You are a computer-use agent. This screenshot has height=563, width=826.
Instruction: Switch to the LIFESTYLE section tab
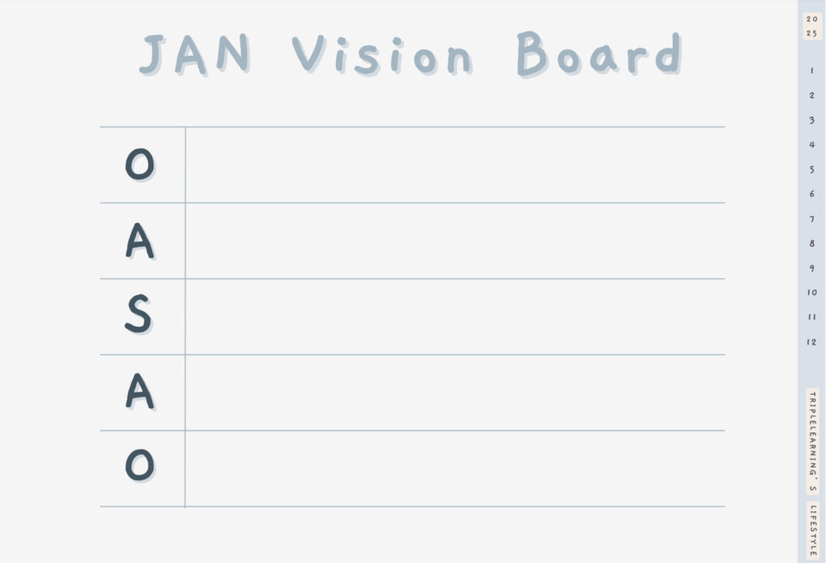coord(813,531)
